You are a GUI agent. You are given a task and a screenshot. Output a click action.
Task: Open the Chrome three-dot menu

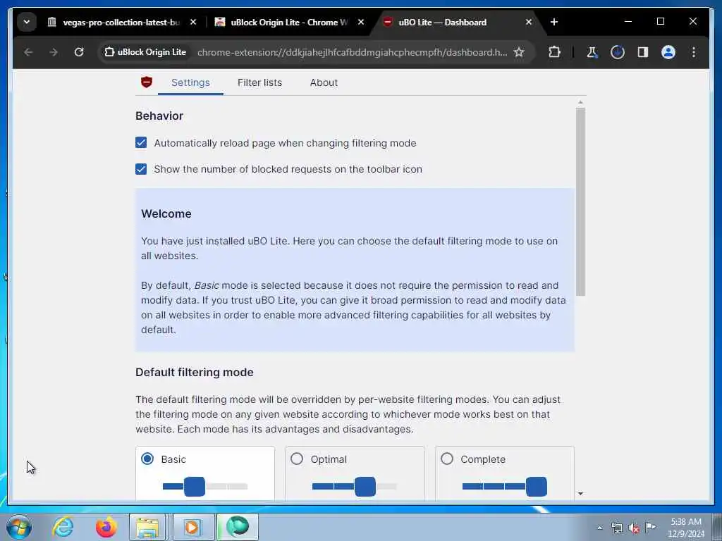click(x=694, y=52)
